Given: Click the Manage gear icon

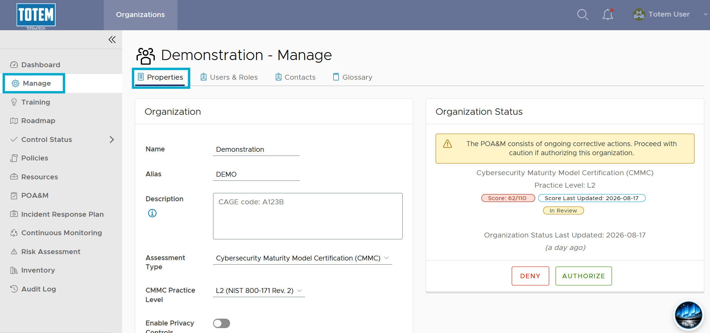Looking at the screenshot, I should pos(16,83).
